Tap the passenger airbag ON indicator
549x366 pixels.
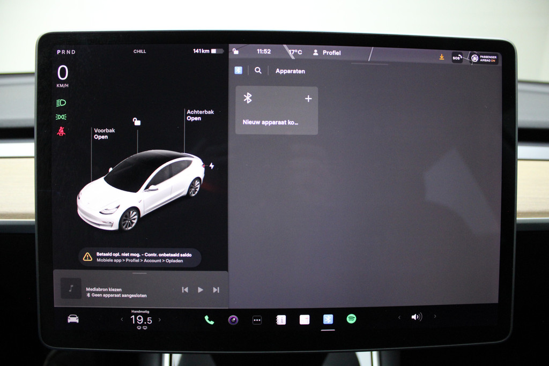(484, 58)
